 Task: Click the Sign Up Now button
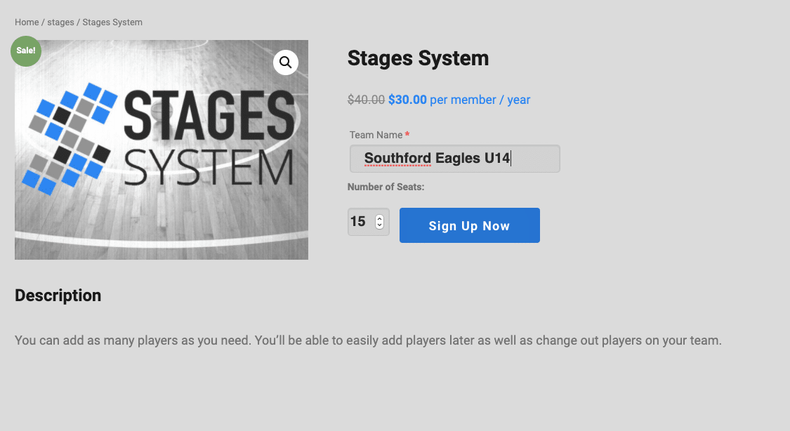pos(470,225)
